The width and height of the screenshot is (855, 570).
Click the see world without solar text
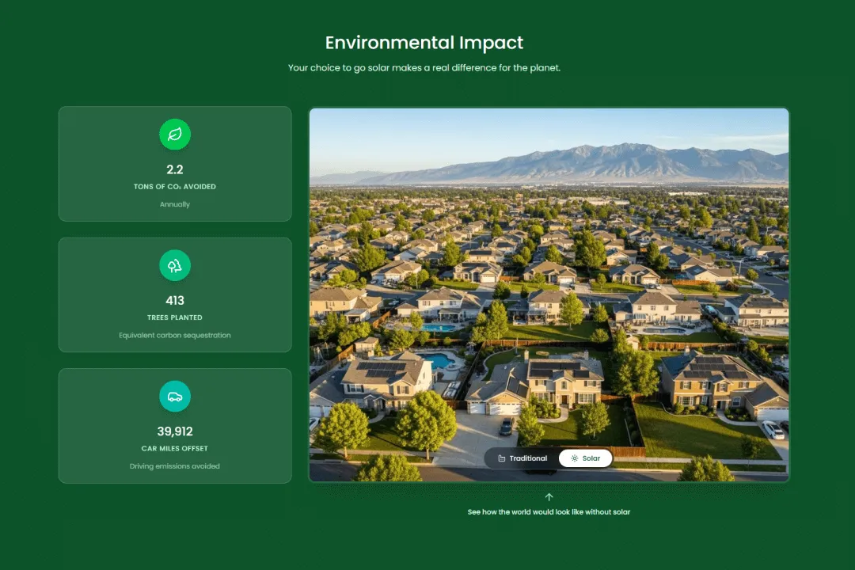click(x=549, y=511)
